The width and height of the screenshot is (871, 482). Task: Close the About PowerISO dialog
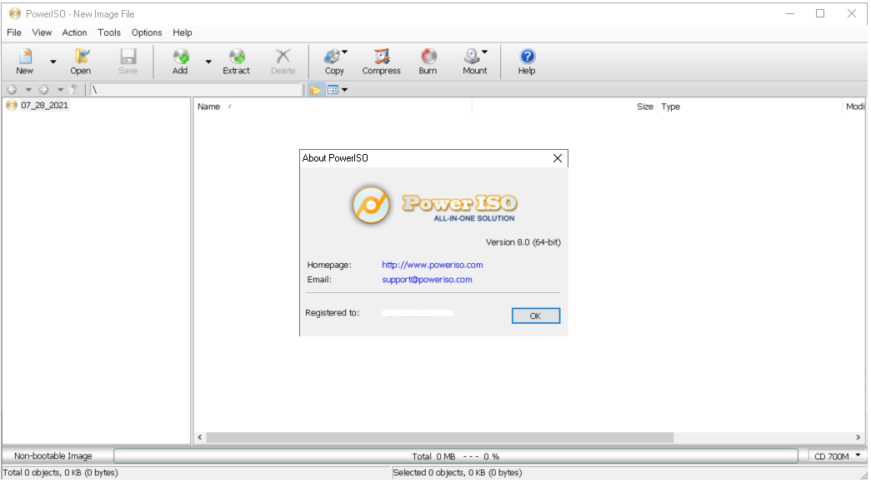tap(557, 158)
